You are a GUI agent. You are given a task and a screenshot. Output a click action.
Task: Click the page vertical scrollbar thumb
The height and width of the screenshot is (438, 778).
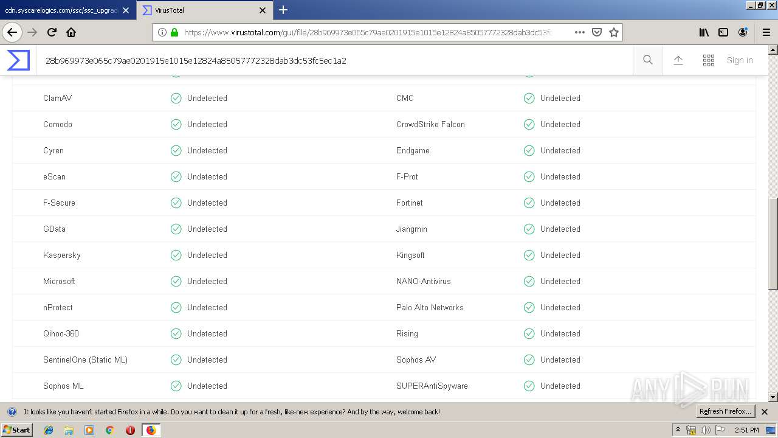pyautogui.click(x=773, y=243)
